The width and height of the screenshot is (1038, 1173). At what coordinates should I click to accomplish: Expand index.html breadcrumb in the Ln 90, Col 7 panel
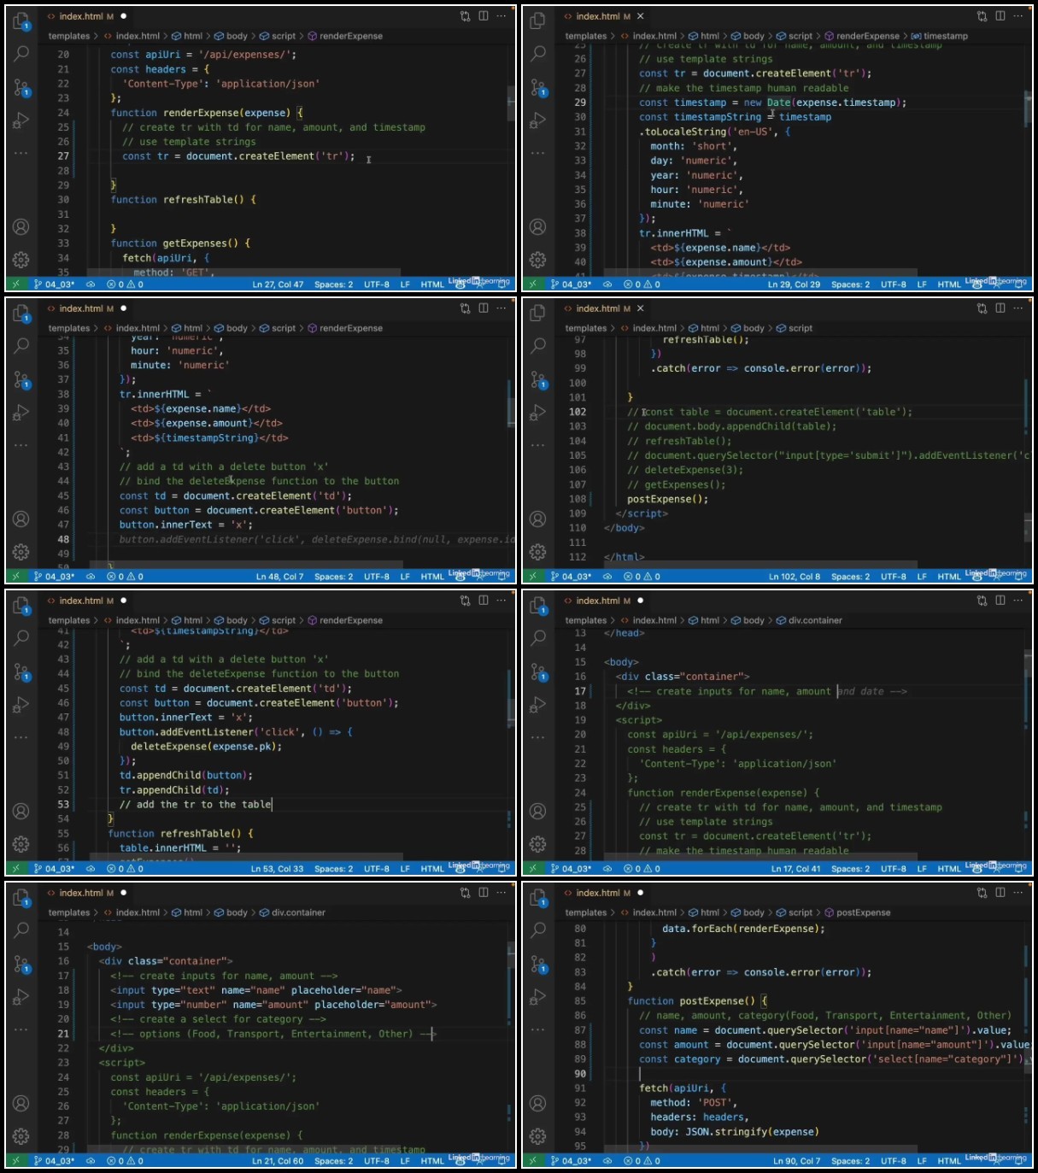pyautogui.click(x=648, y=912)
